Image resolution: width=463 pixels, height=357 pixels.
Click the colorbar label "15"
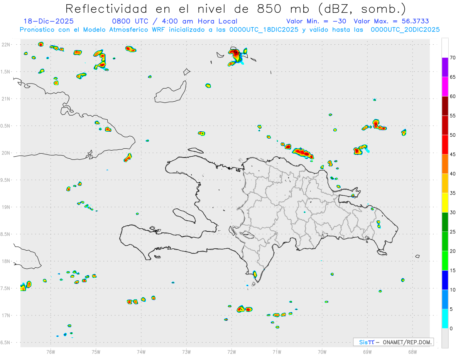coord(453,270)
